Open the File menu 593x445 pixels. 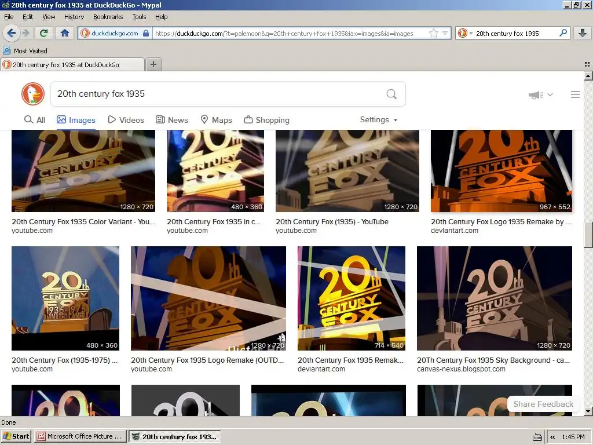(x=9, y=17)
